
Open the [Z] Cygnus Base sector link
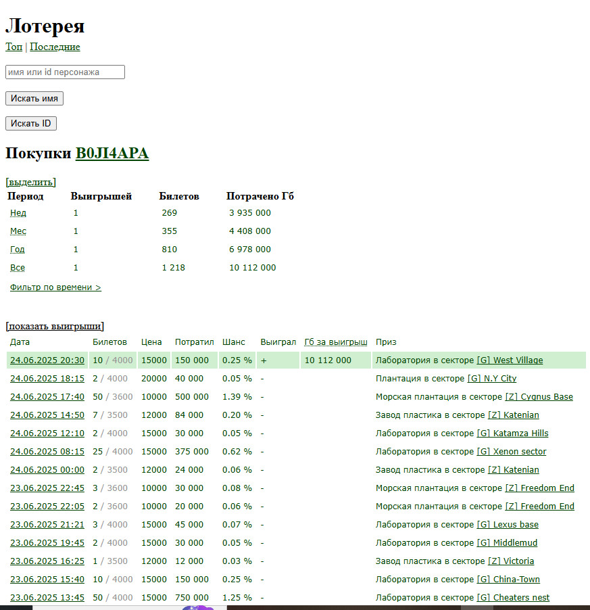[x=539, y=397]
